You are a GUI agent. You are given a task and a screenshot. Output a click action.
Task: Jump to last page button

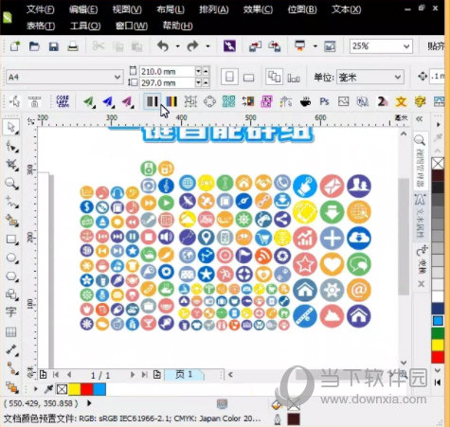(145, 375)
